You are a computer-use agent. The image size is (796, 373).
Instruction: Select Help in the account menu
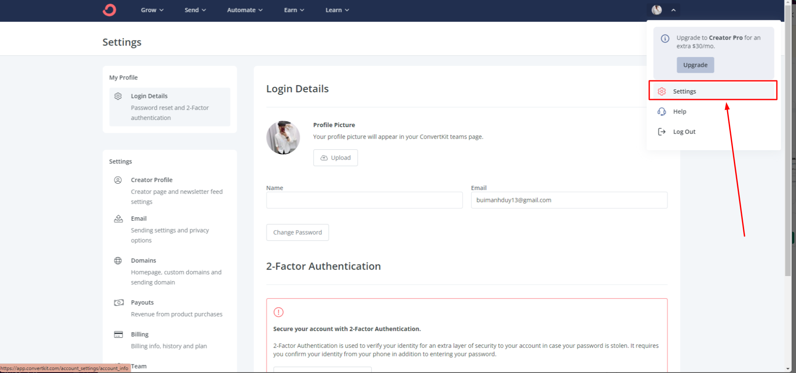click(x=679, y=111)
